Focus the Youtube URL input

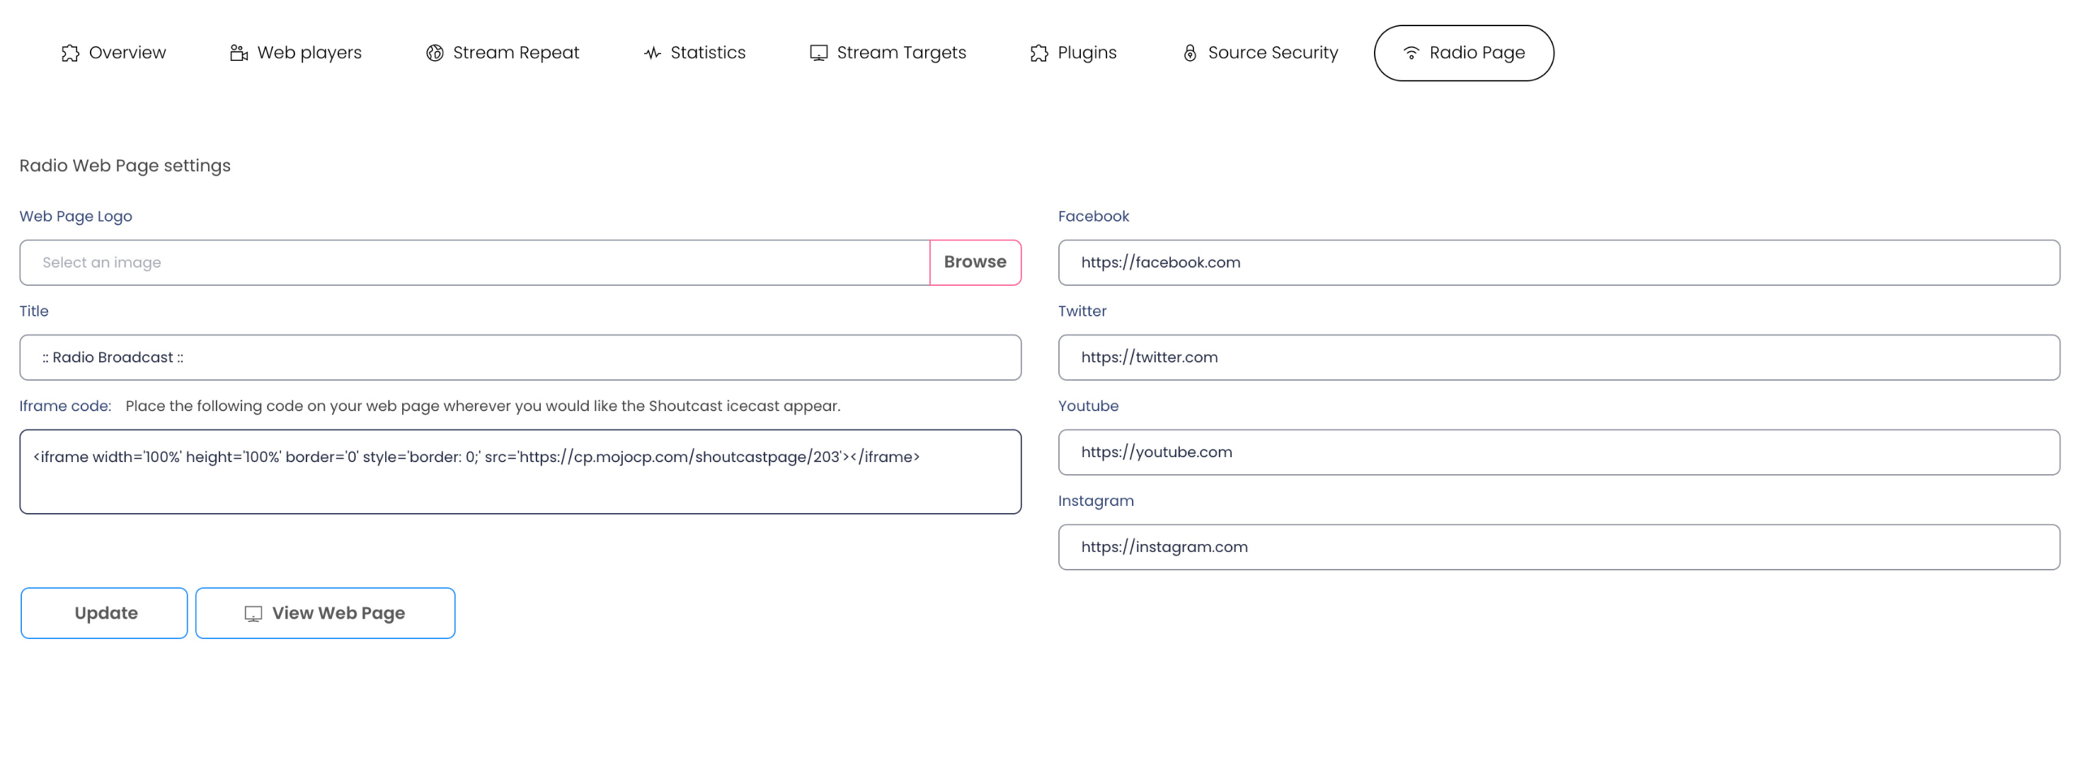pos(1558,452)
